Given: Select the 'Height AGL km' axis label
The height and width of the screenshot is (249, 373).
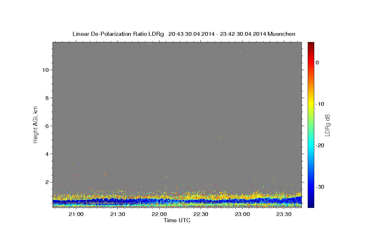Looking at the screenshot, I should (36, 125).
